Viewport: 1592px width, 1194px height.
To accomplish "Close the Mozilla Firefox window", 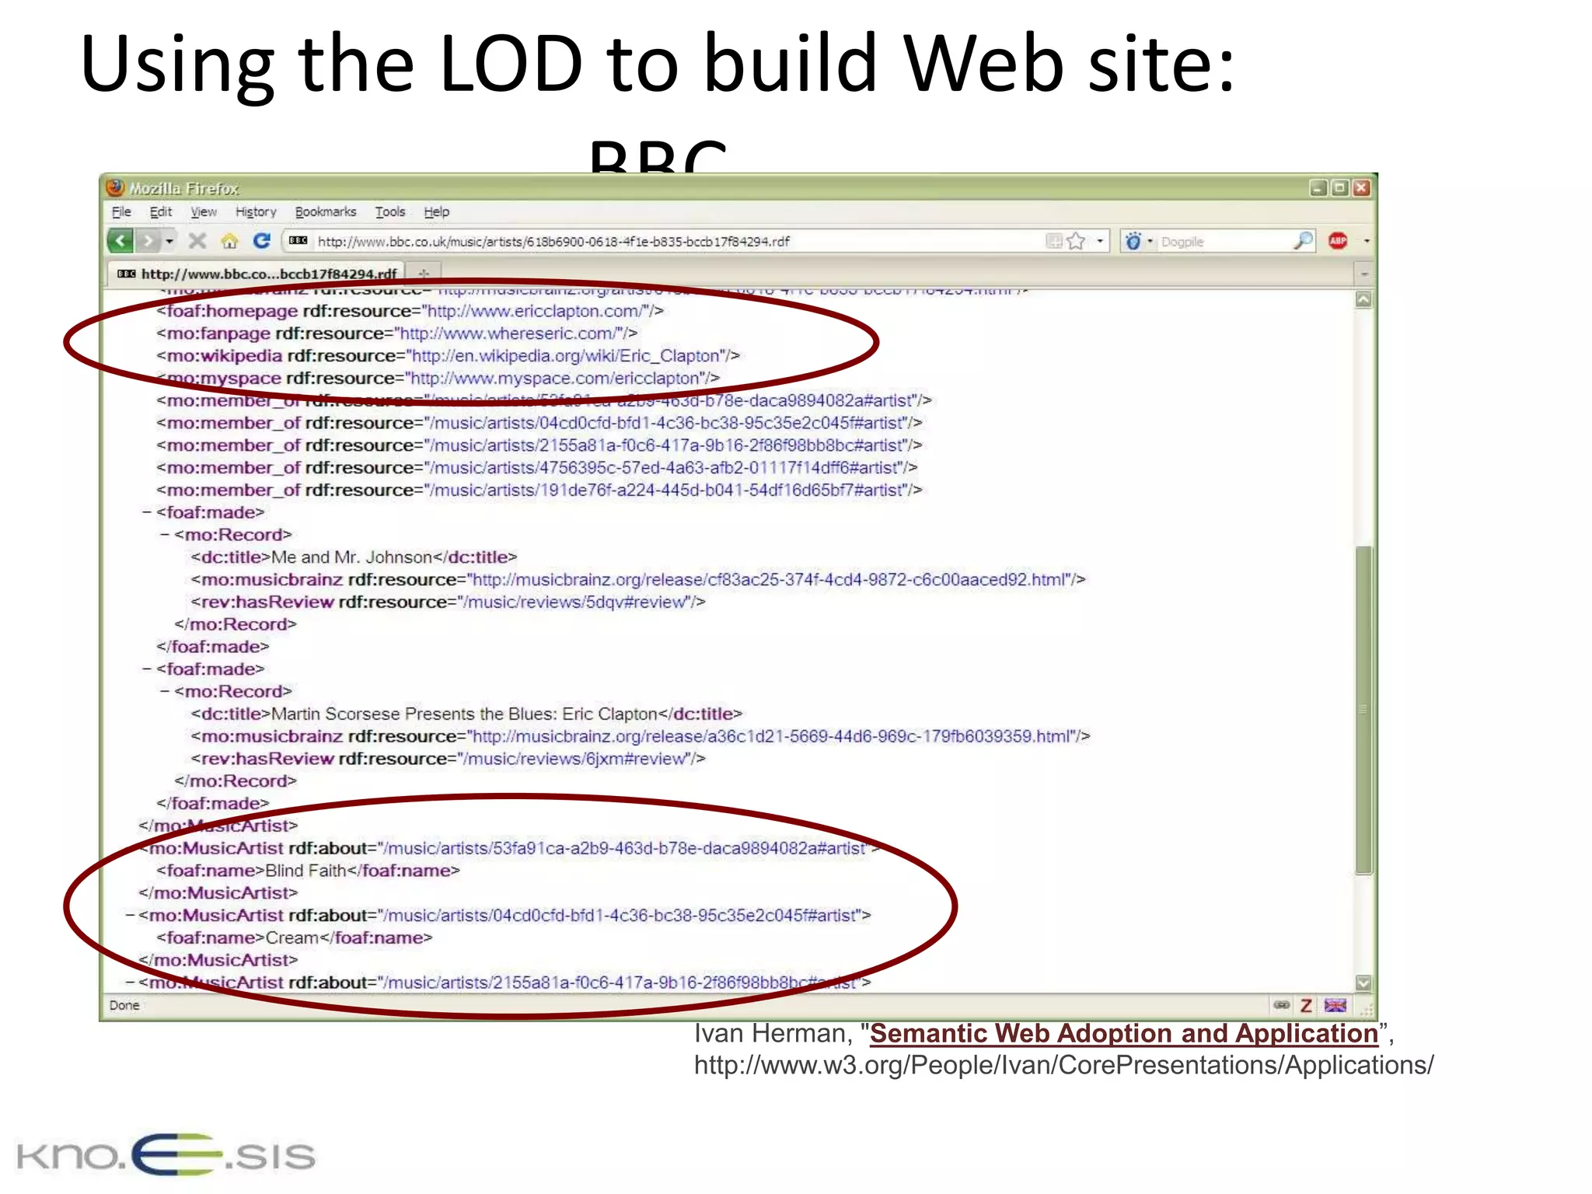I will tap(1361, 188).
